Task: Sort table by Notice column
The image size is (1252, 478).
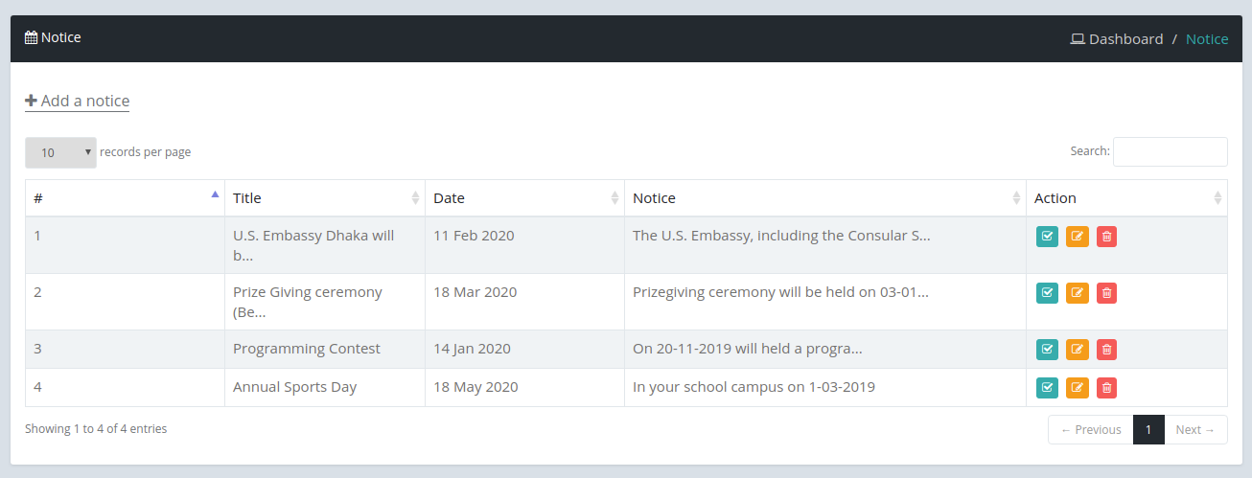Action: [x=825, y=198]
